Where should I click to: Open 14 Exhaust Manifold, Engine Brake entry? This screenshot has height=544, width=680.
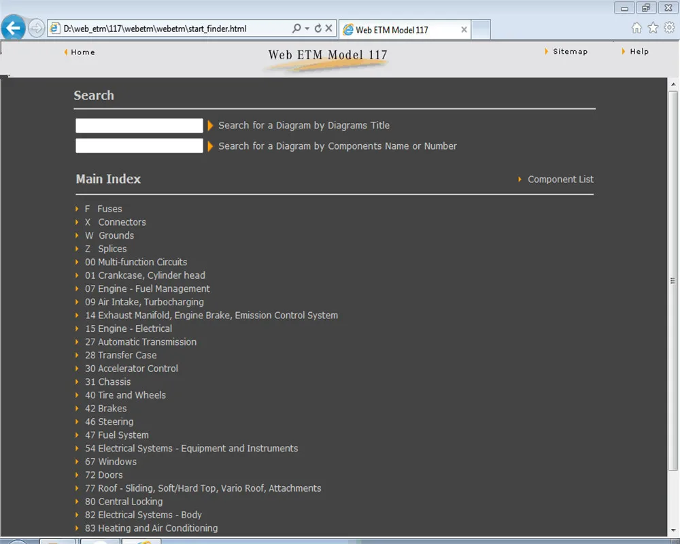(211, 316)
